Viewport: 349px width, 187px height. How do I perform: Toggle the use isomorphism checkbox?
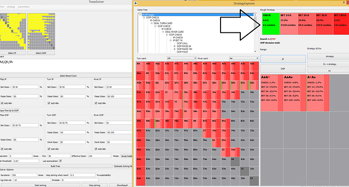(x=60, y=161)
